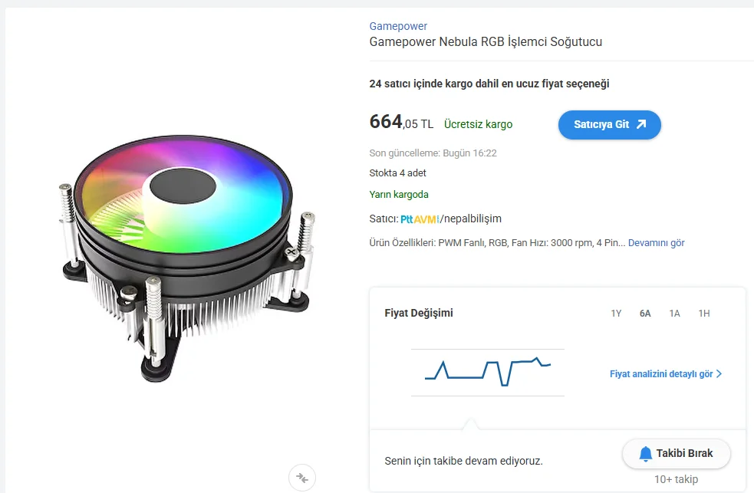Viewport: 754px width, 493px height.
Task: Select the 1H price range tab
Action: [704, 314]
